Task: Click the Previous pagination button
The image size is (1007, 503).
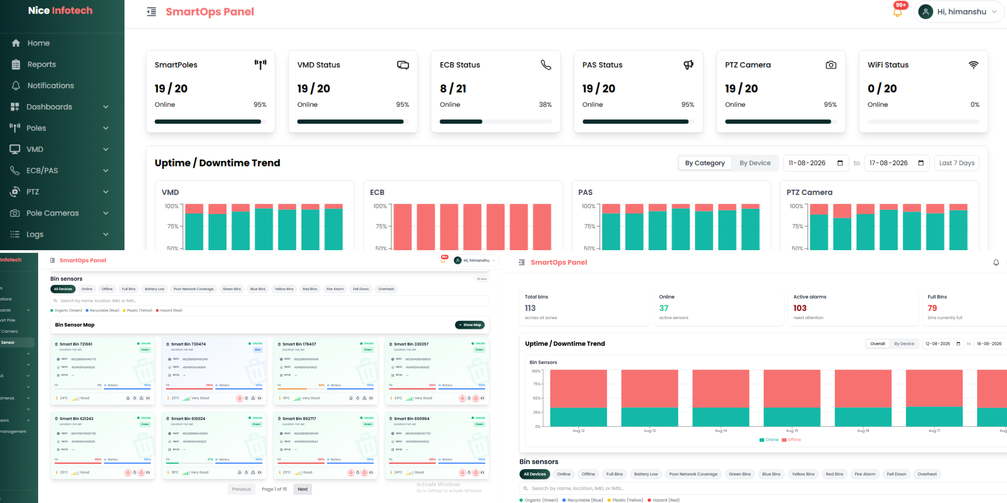Action: click(241, 489)
